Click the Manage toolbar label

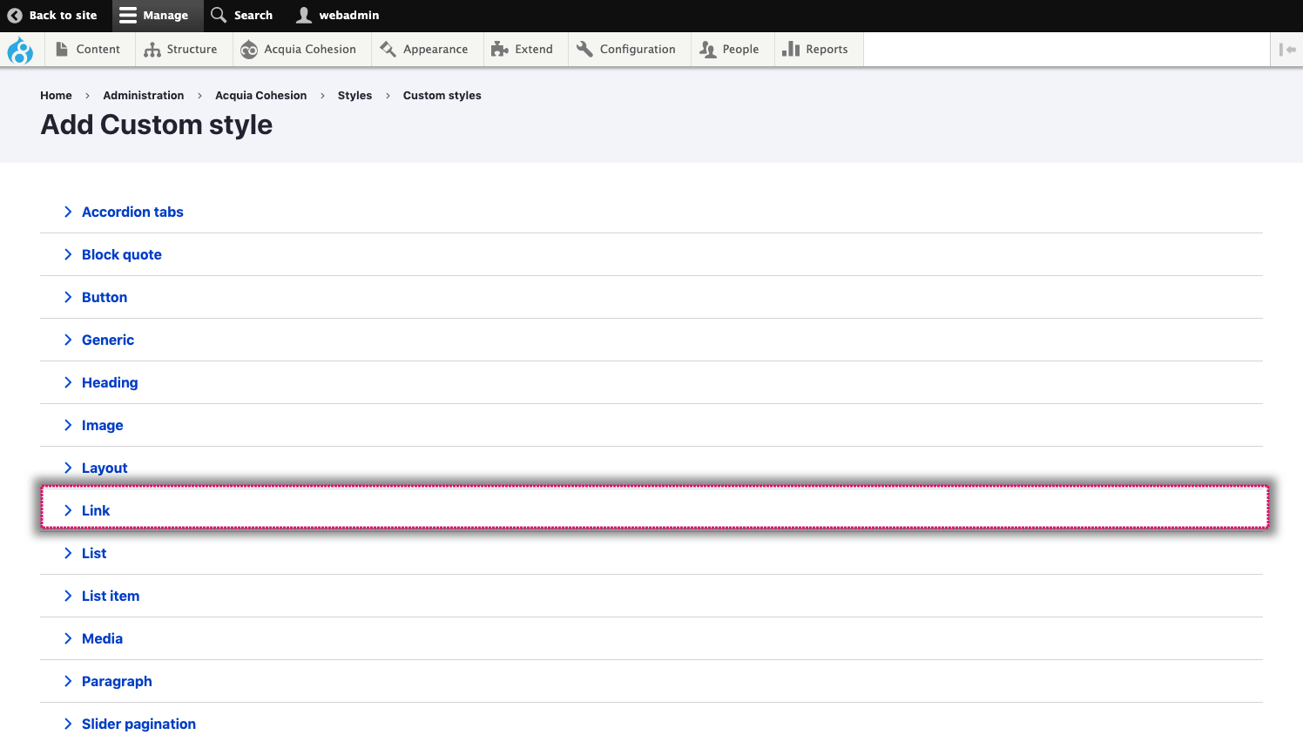pyautogui.click(x=165, y=16)
